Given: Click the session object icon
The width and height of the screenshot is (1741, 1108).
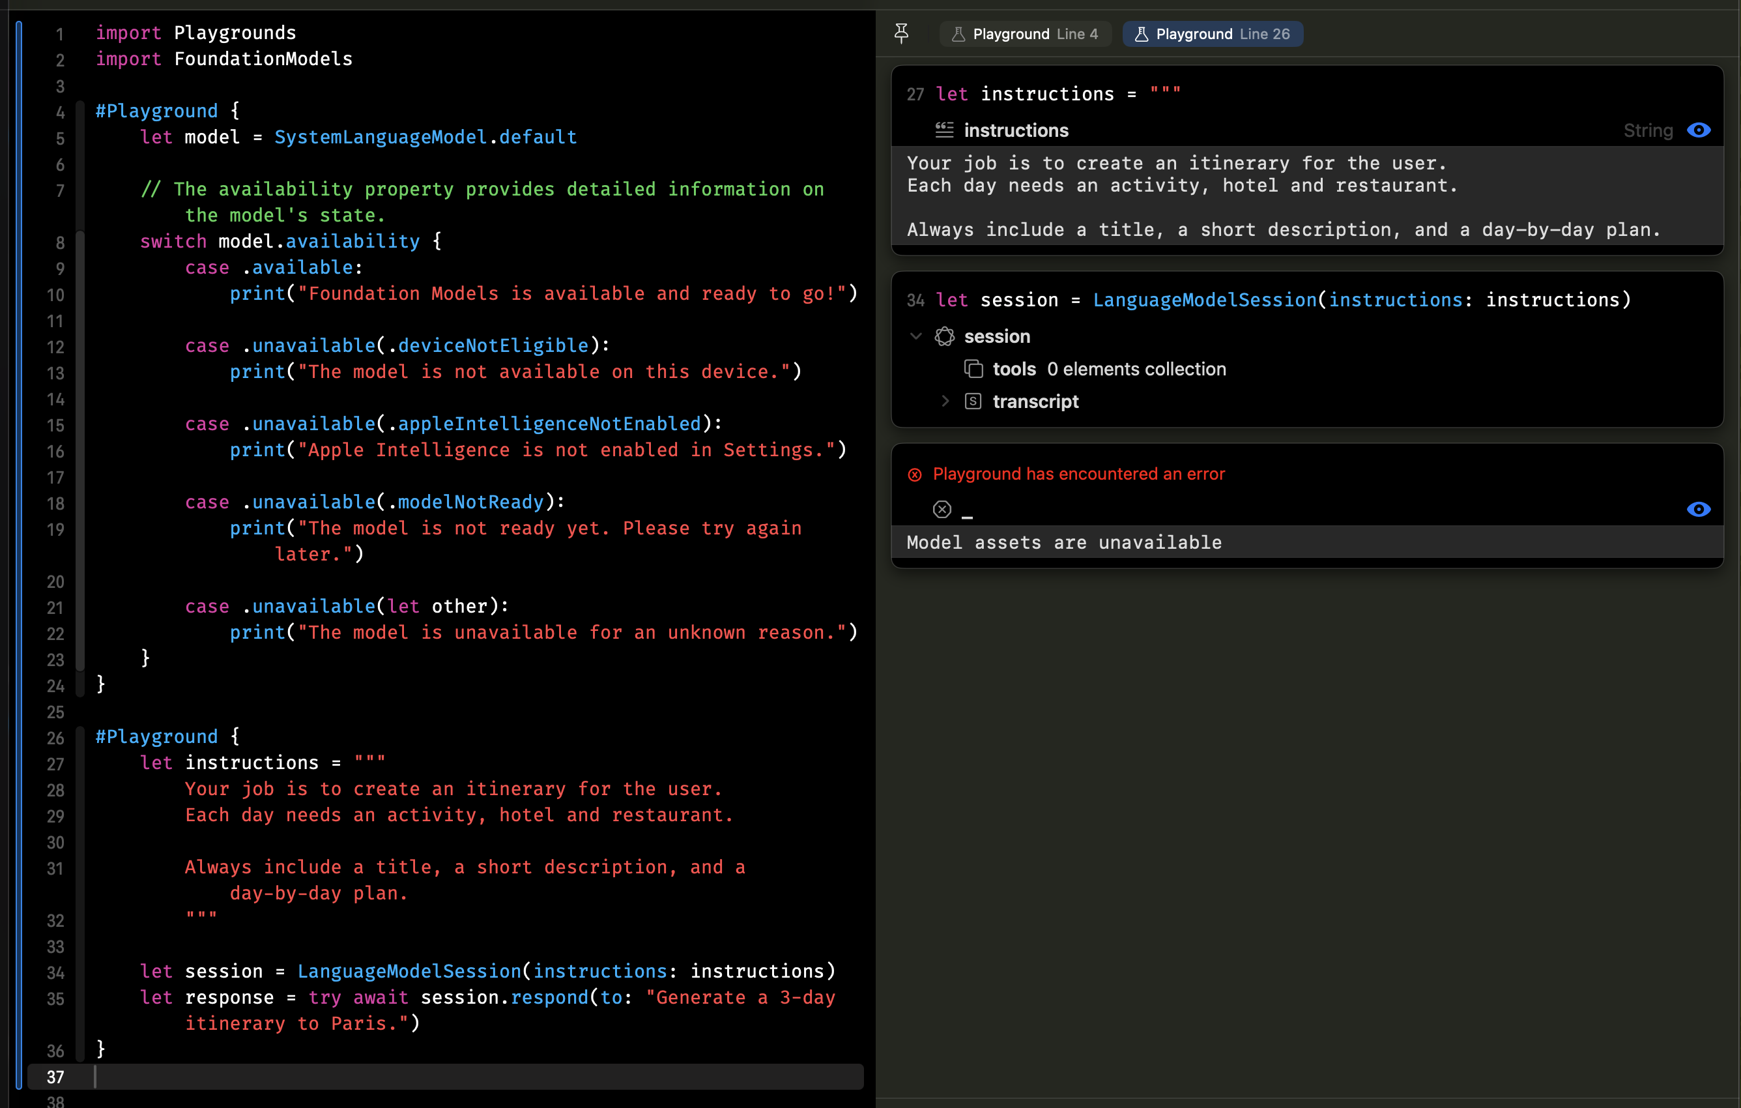Looking at the screenshot, I should 944,336.
